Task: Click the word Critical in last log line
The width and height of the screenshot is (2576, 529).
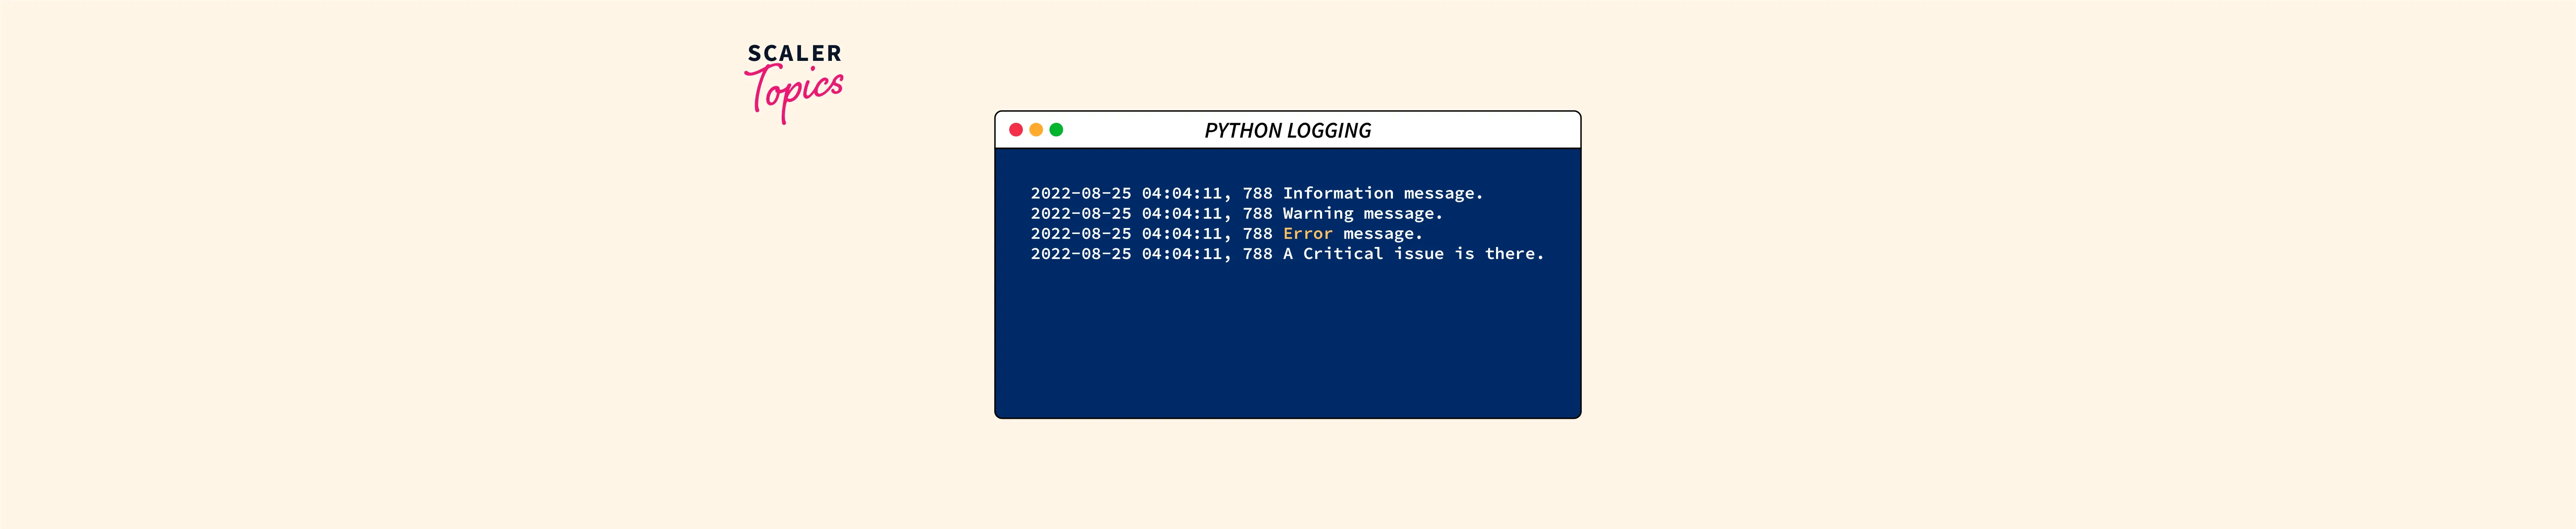Action: coord(1343,253)
